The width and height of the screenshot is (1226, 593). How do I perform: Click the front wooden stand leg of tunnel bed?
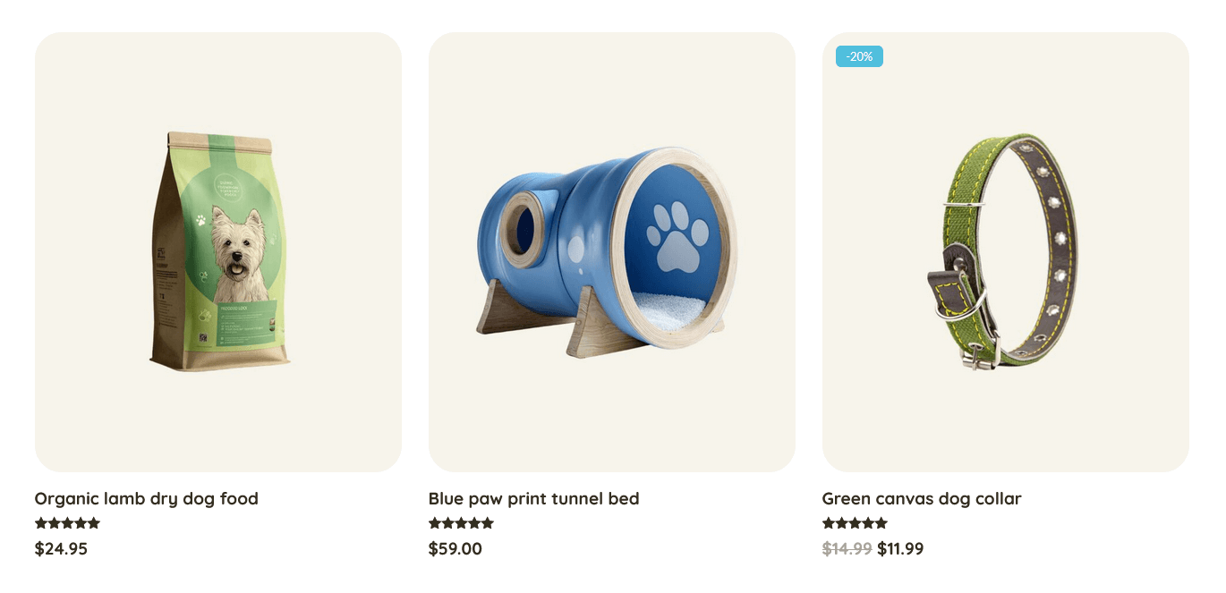(x=601, y=333)
